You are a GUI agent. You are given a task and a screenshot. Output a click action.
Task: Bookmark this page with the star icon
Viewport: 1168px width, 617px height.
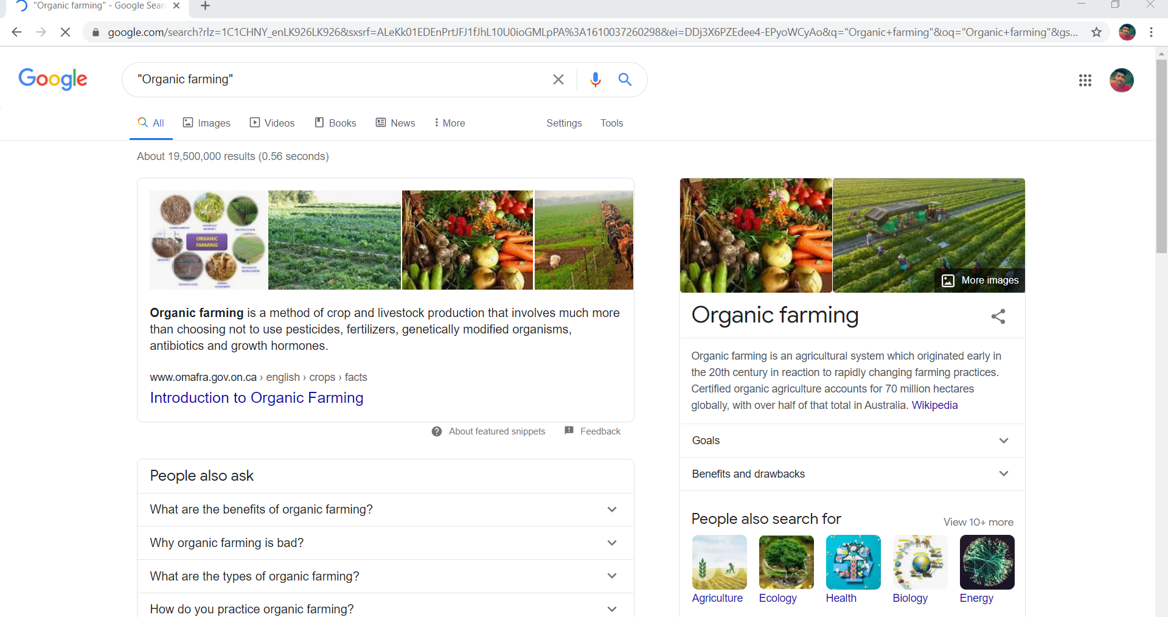[x=1096, y=32]
